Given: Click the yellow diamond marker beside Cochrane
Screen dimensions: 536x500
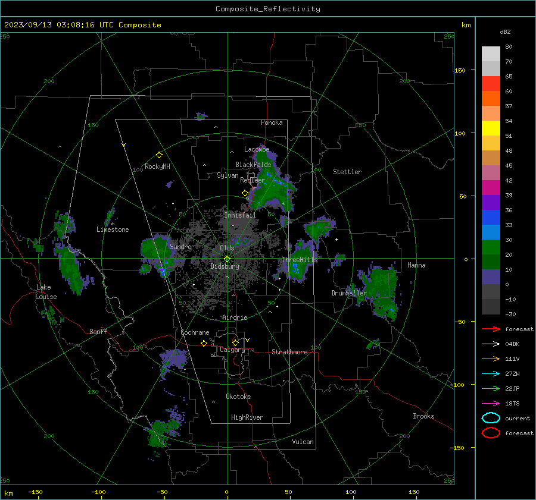Looking at the screenshot, I should click(x=204, y=344).
